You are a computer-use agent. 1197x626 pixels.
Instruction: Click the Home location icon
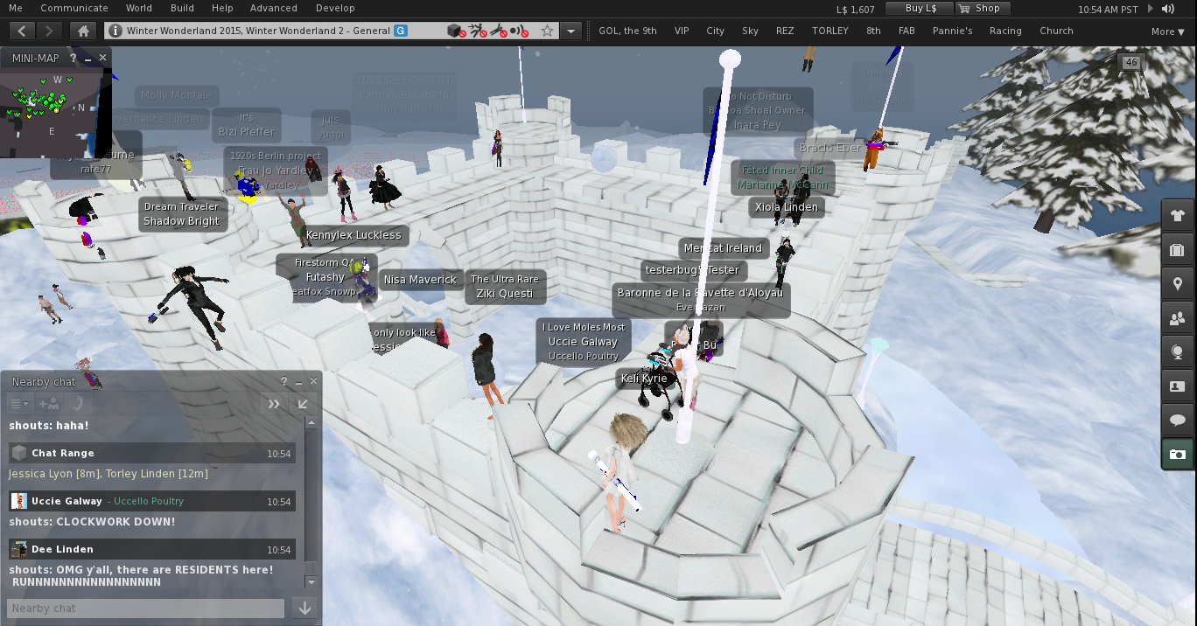[x=83, y=31]
